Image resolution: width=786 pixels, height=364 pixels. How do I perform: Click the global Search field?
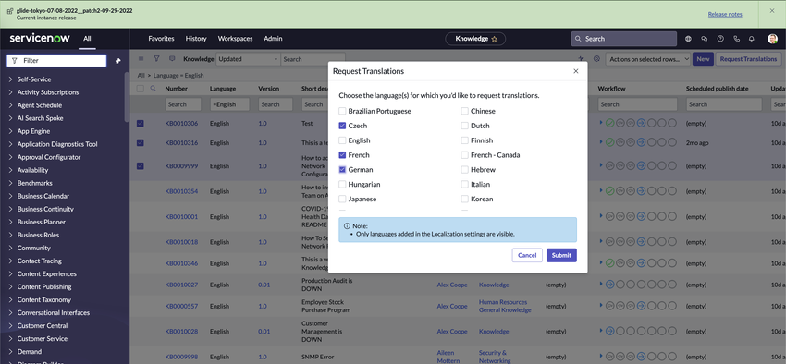tap(624, 39)
